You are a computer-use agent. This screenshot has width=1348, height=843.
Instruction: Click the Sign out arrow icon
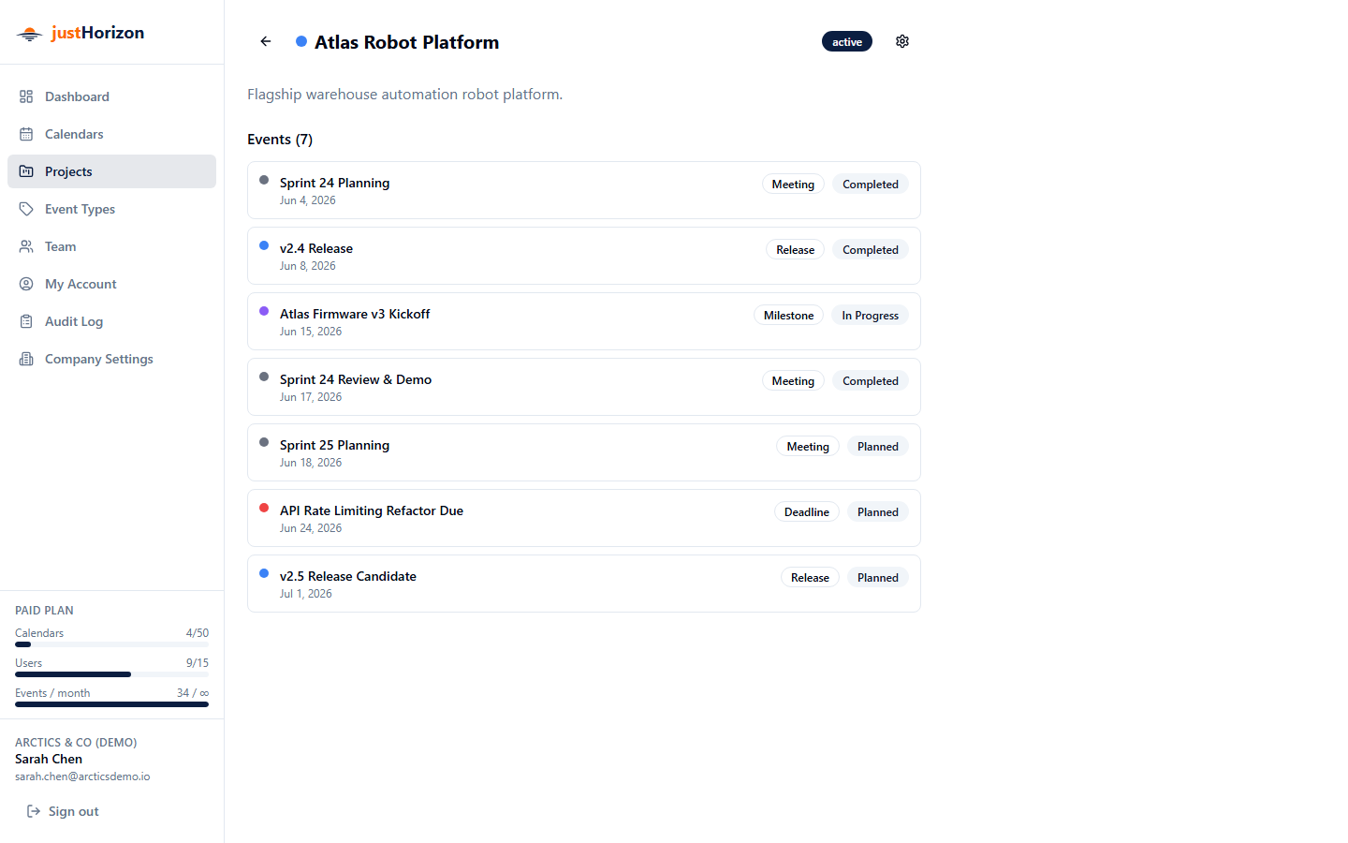34,811
